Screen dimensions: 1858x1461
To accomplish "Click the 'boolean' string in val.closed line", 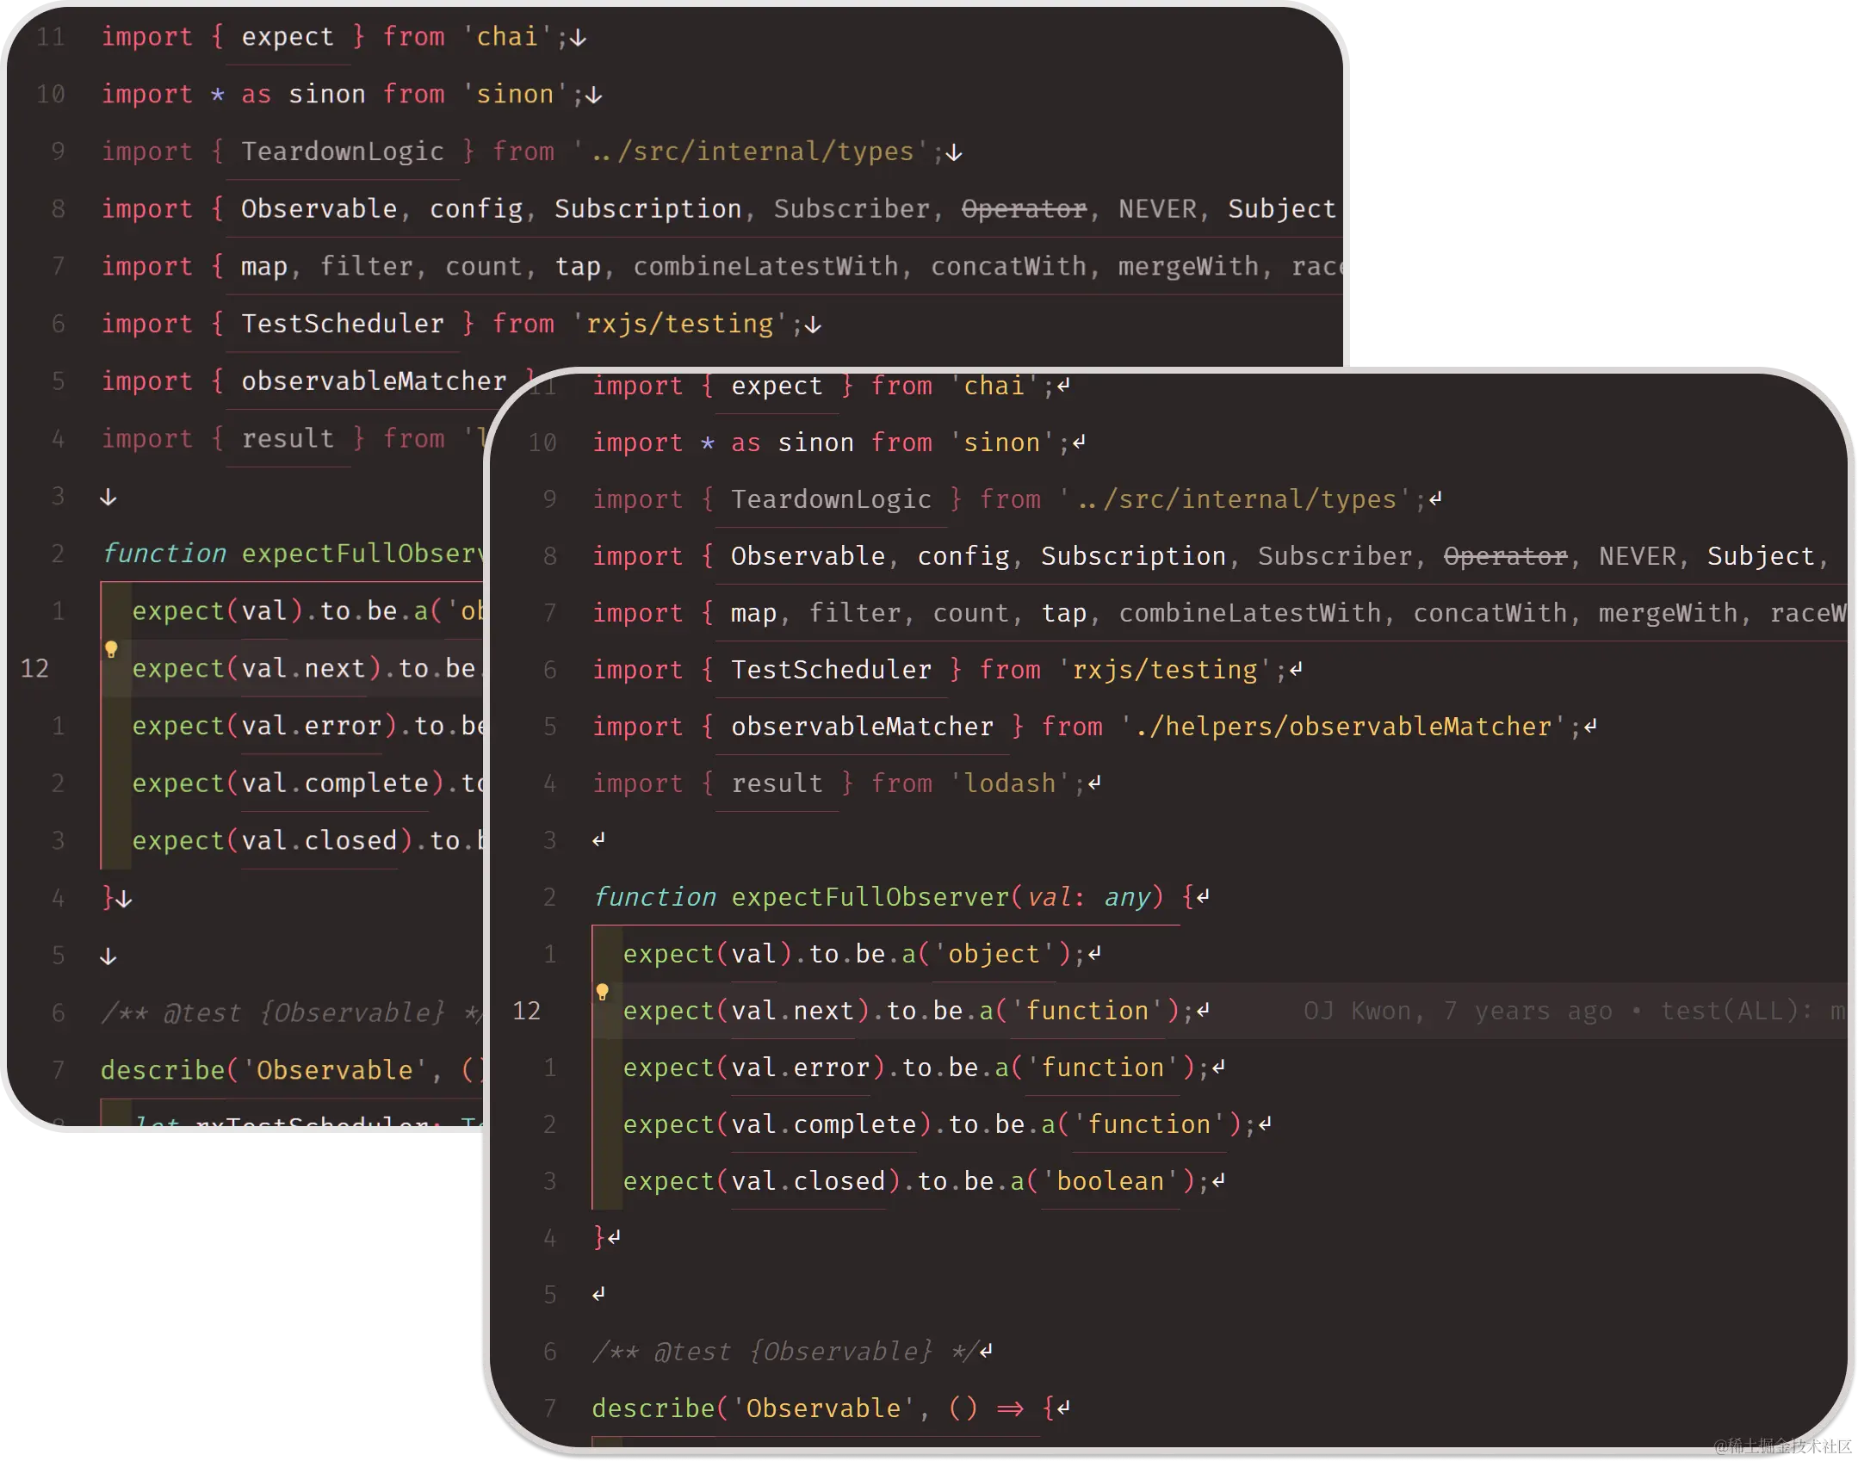I will coord(1110,1181).
